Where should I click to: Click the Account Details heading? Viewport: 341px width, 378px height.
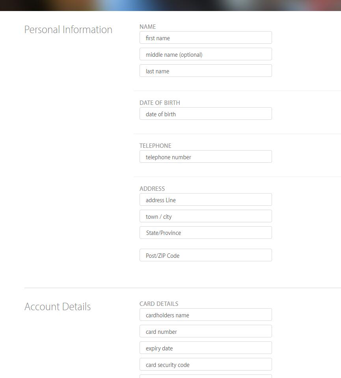(x=58, y=307)
